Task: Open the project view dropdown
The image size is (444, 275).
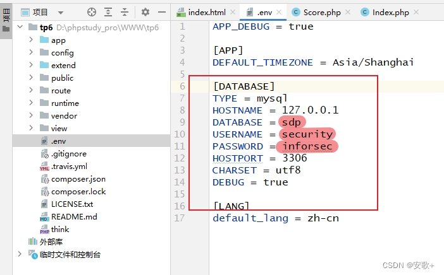Action: pos(61,12)
